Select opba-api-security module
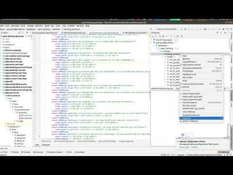Viewport: 233px width, 175px height. pyautogui.click(x=13, y=59)
